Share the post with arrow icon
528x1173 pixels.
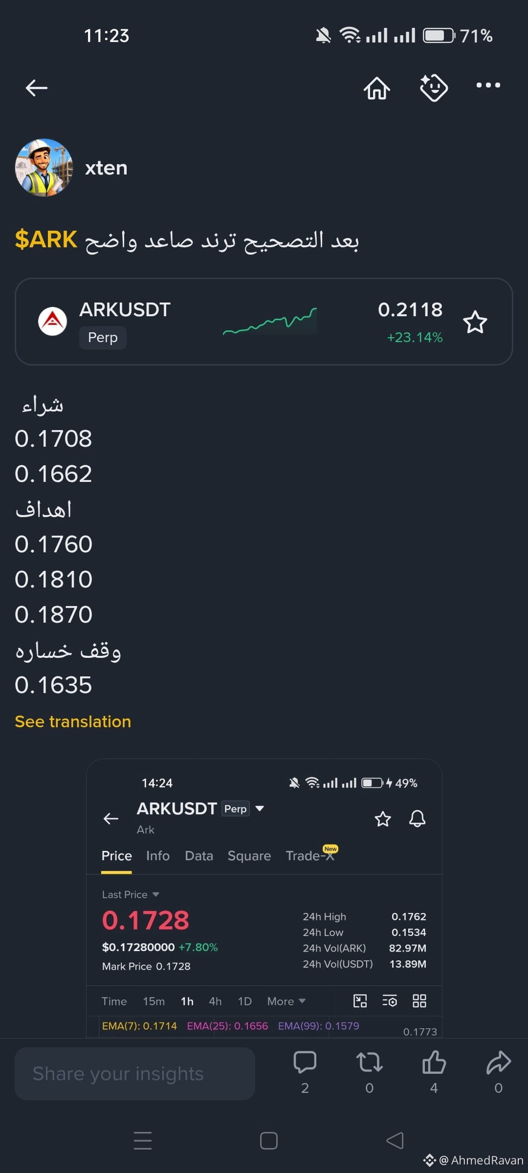[499, 1063]
